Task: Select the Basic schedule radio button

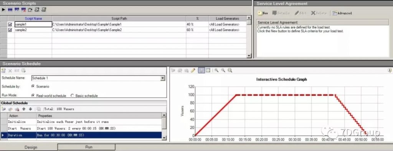Action: coord(72,96)
